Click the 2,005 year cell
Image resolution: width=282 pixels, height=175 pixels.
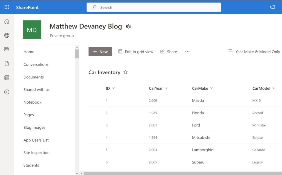(153, 162)
